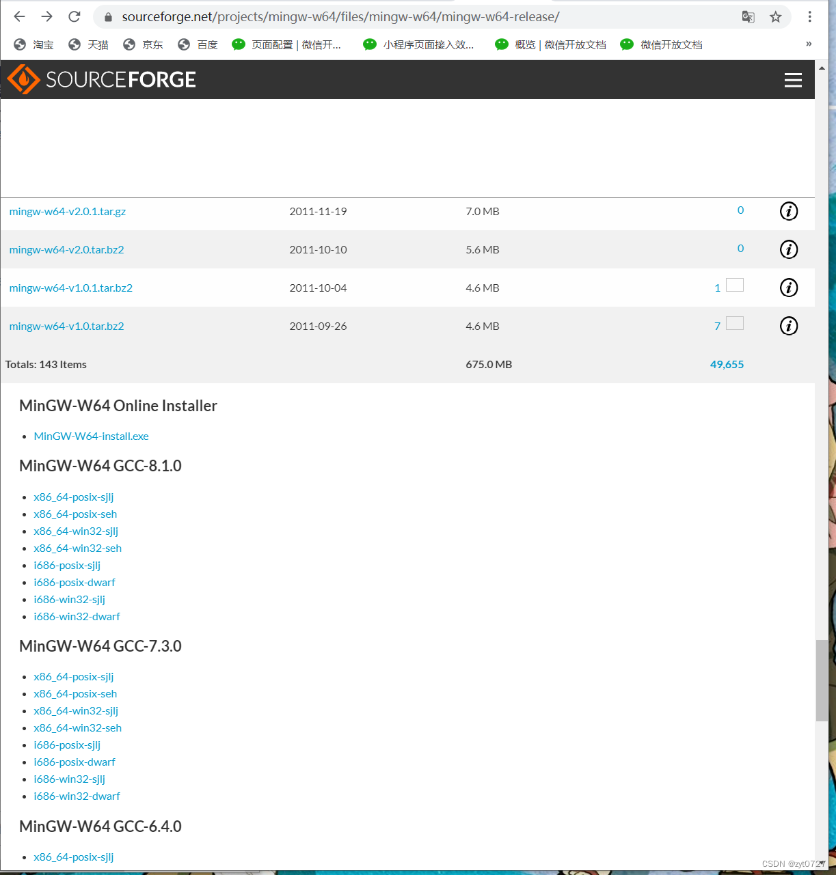Open GCC-7.3.0 i686-win32-dwarf link
Viewport: 836px width, 875px height.
pyautogui.click(x=77, y=796)
